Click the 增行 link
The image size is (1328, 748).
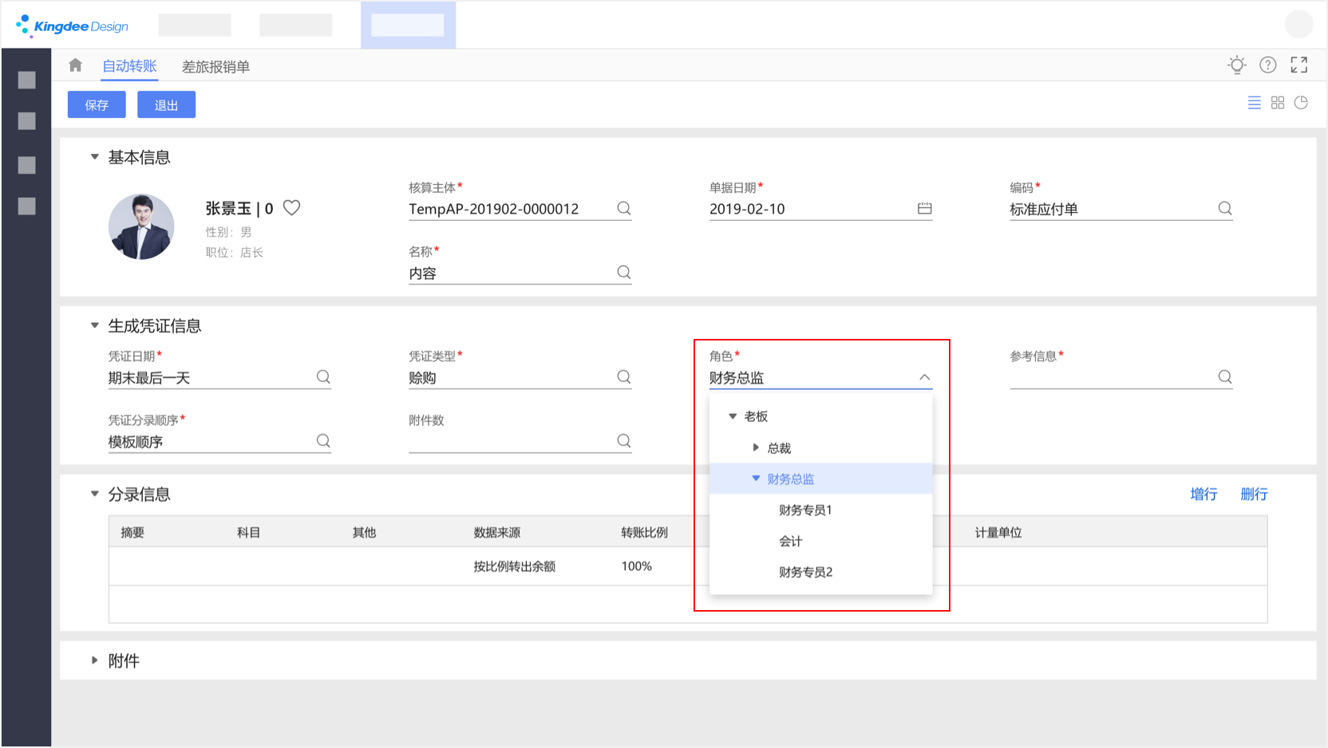pyautogui.click(x=1203, y=494)
